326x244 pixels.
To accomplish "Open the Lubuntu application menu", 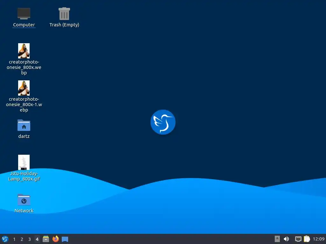I will pos(5,239).
